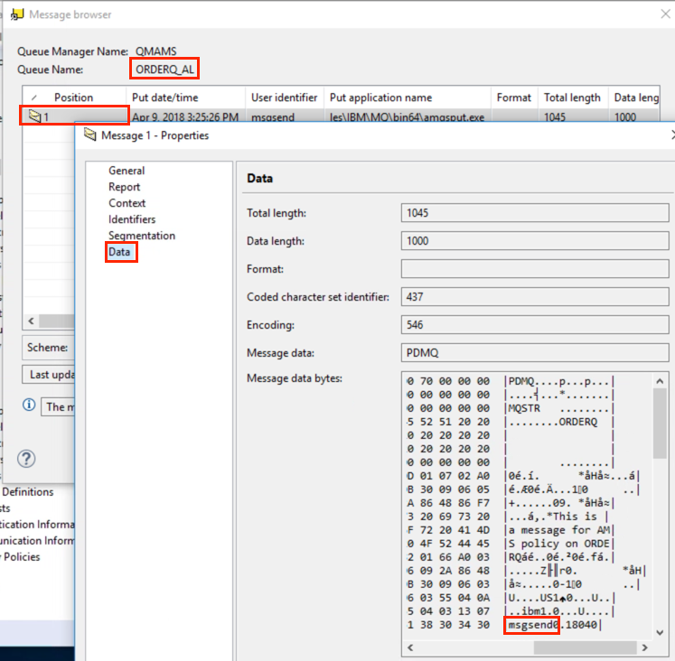The height and width of the screenshot is (661, 675).
Task: Open the Identifiers properties page
Action: coord(132,219)
